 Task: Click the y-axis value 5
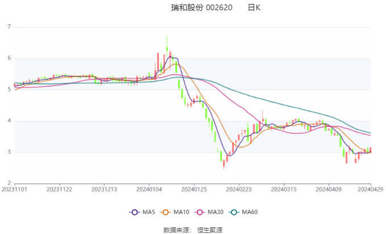(9, 90)
